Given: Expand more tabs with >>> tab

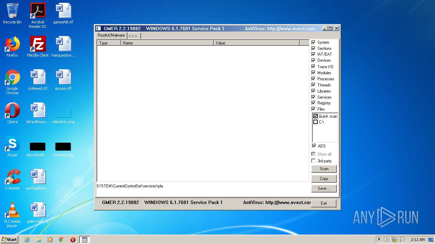Looking at the screenshot, I should (x=133, y=36).
